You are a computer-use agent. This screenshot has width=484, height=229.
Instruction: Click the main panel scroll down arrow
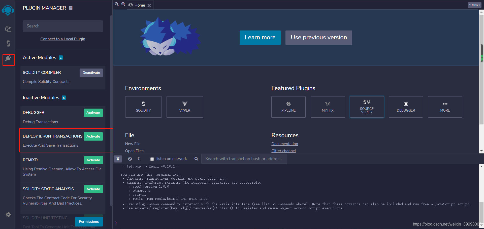pos(481,151)
